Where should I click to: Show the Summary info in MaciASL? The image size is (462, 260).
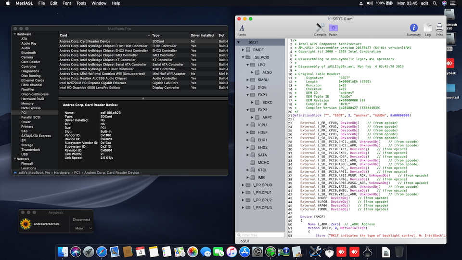(x=414, y=30)
